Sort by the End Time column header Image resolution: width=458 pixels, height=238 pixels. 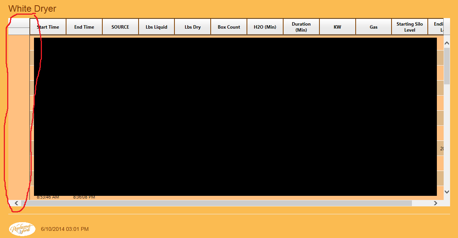point(84,27)
